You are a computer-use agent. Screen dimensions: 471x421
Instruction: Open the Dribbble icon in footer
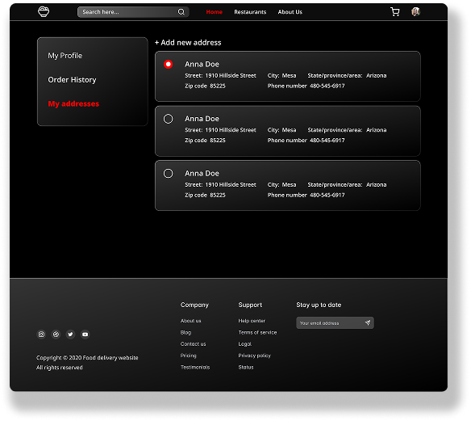[56, 335]
